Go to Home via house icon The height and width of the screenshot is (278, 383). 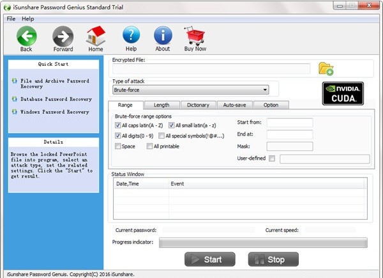click(96, 36)
